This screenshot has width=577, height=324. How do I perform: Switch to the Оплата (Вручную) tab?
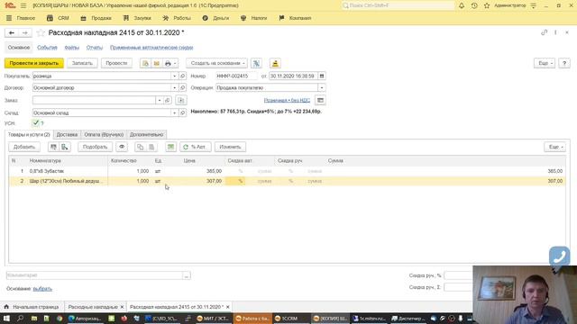point(104,134)
